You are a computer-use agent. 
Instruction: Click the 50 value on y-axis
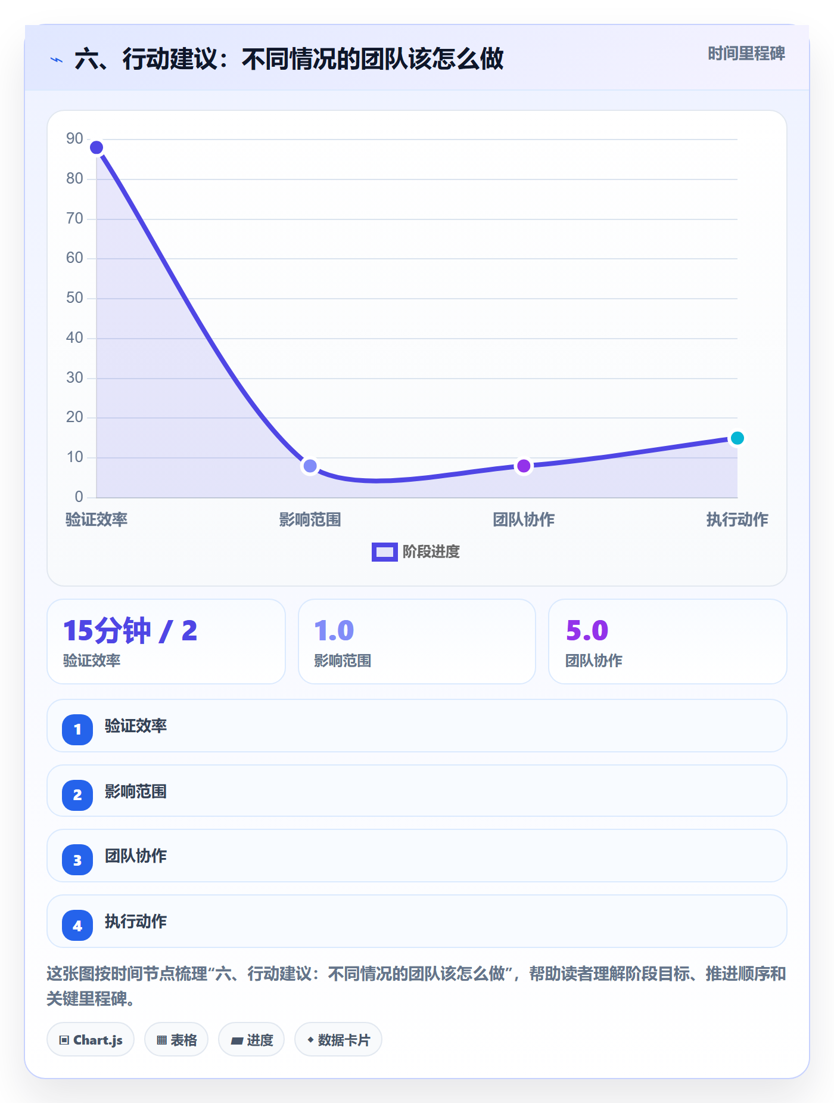coord(74,298)
